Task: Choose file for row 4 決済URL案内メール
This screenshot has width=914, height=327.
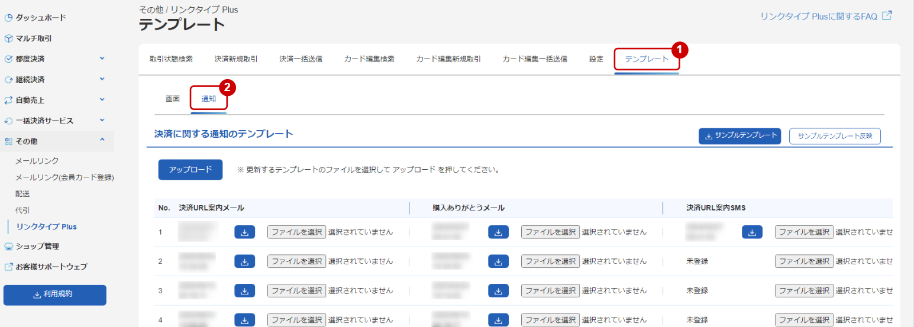Action: pos(296,320)
